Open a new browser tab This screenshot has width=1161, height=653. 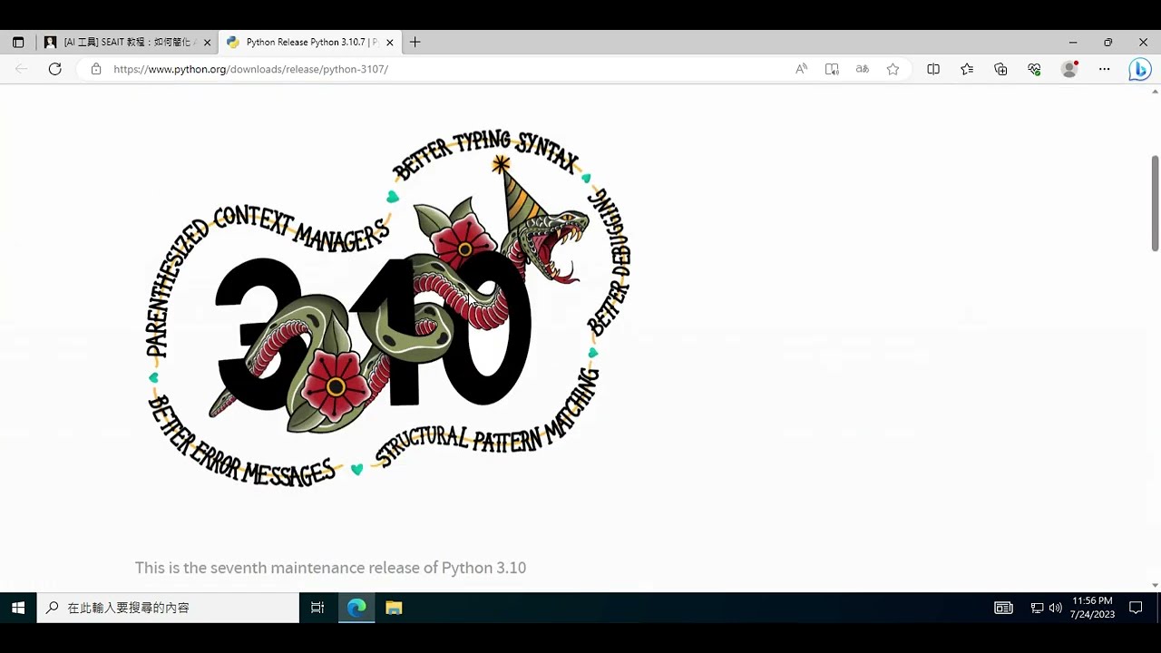pos(415,42)
